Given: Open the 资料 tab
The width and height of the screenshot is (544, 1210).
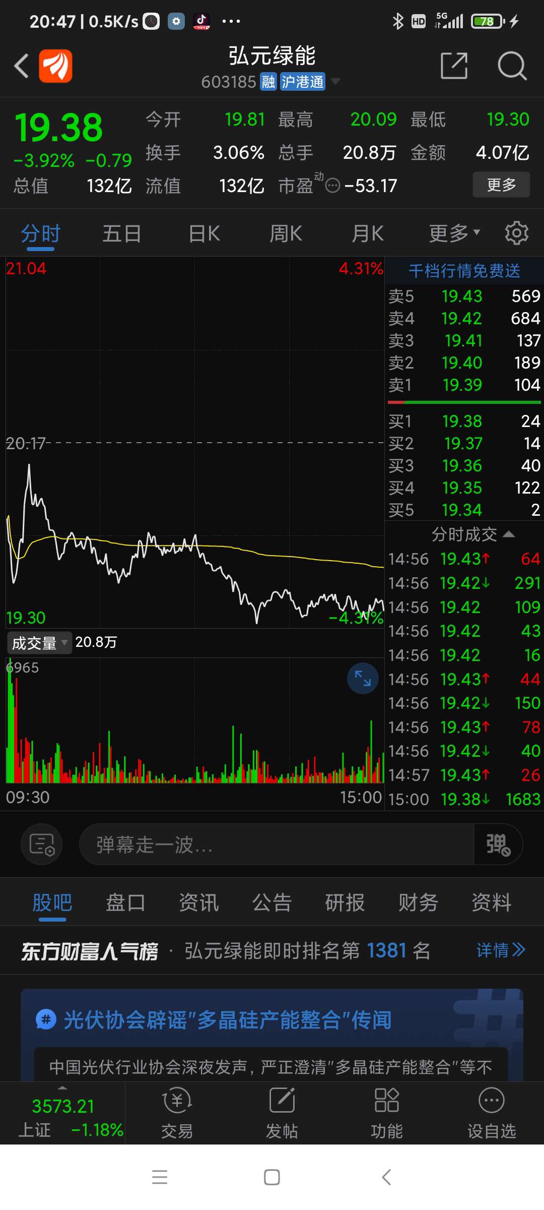Looking at the screenshot, I should [492, 902].
